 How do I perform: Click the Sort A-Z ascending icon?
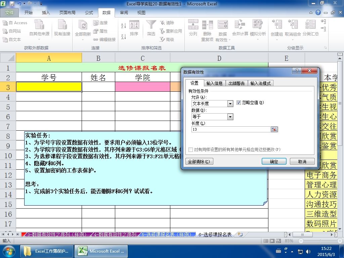[124, 26]
